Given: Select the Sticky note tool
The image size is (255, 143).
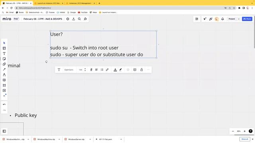Looking at the screenshot, I should pyautogui.click(x=4, y=59).
